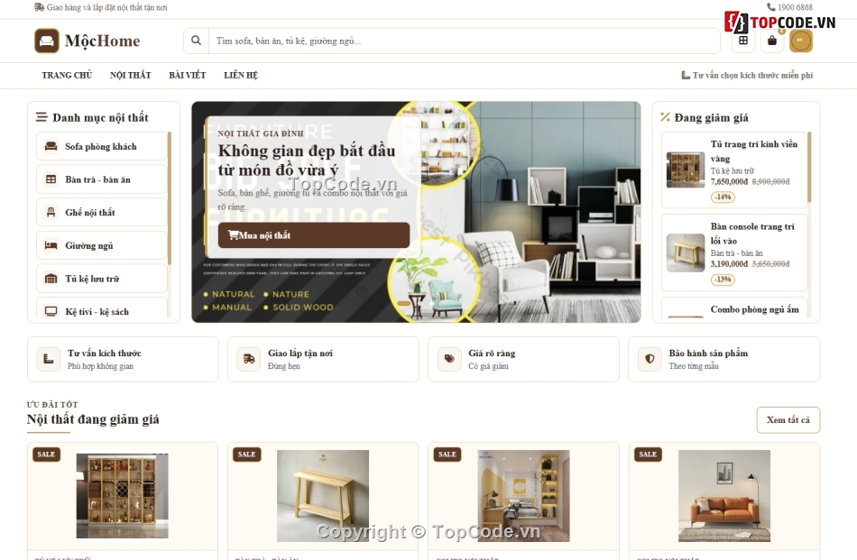Click SALE badge on orange sofa card
Image resolution: width=857 pixels, height=560 pixels.
(648, 454)
